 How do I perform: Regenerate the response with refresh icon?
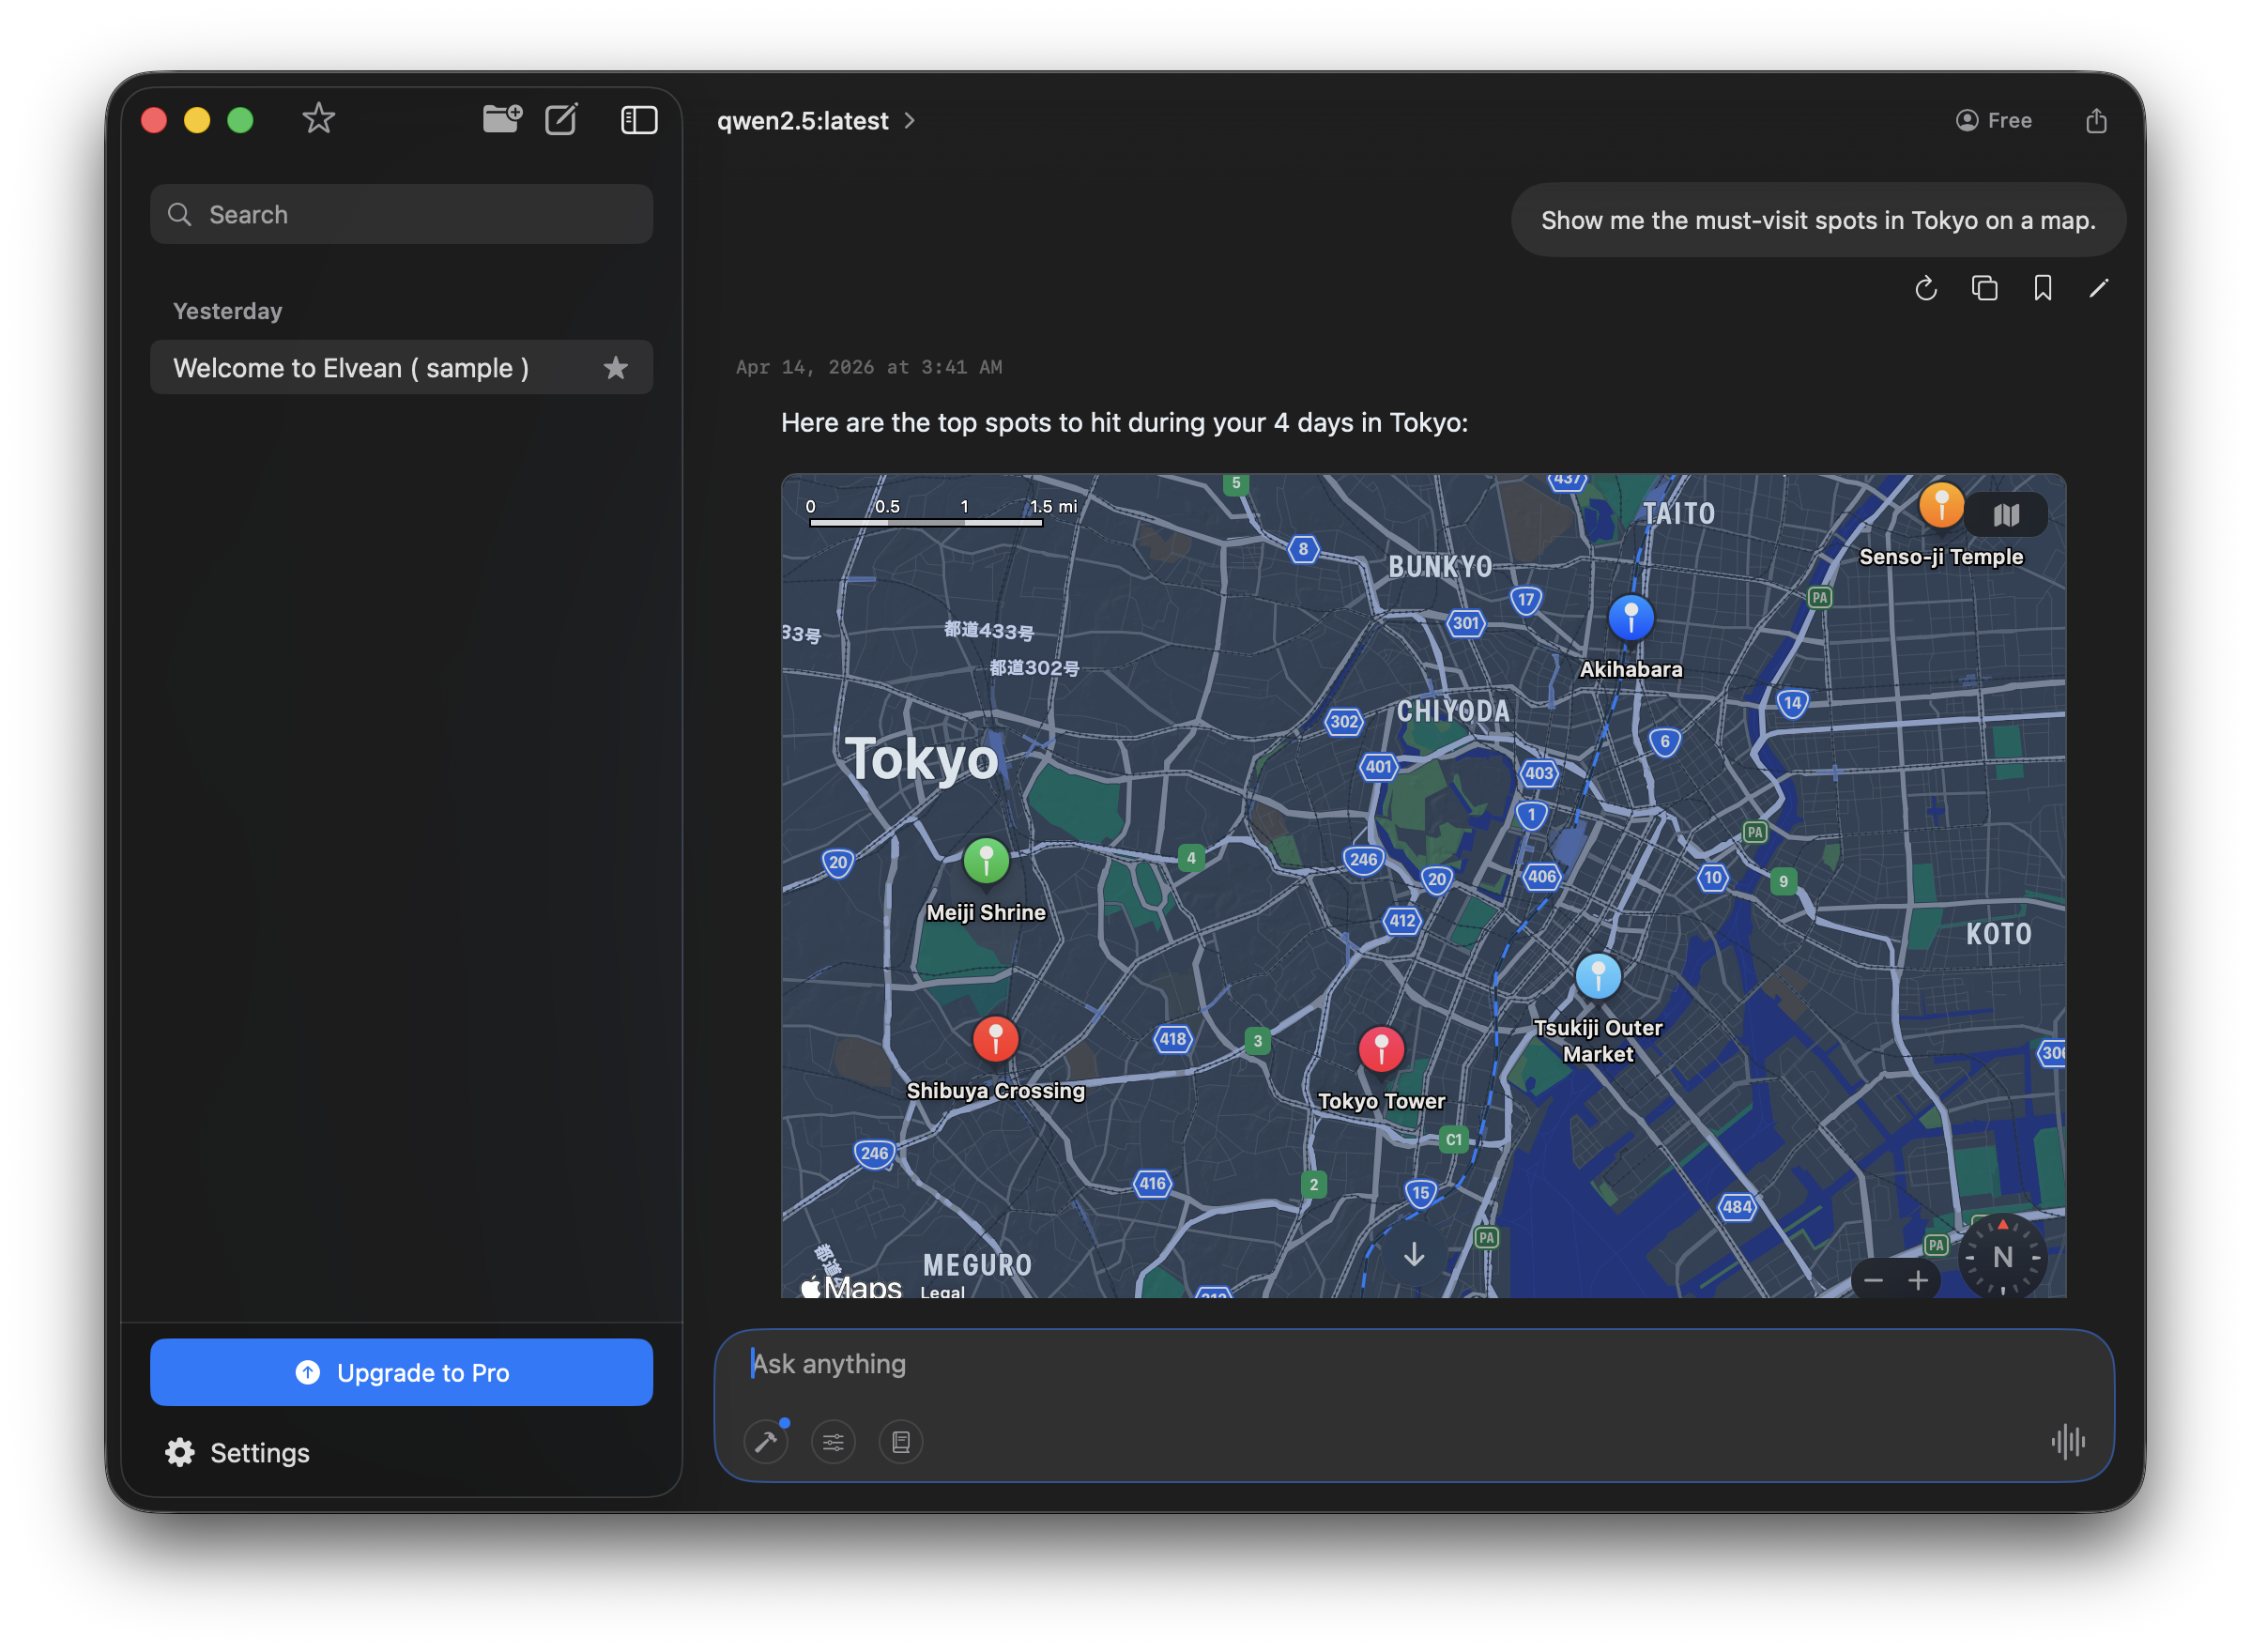(x=1925, y=289)
